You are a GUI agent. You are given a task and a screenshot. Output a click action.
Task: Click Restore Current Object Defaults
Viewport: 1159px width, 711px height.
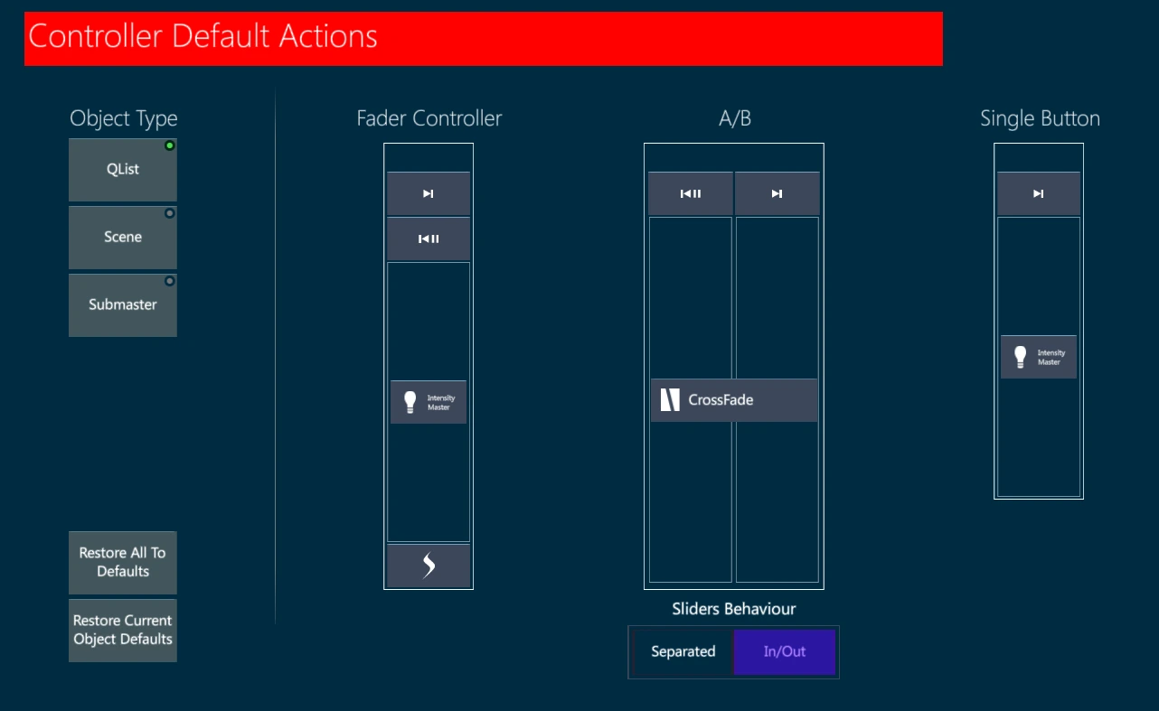click(x=123, y=630)
